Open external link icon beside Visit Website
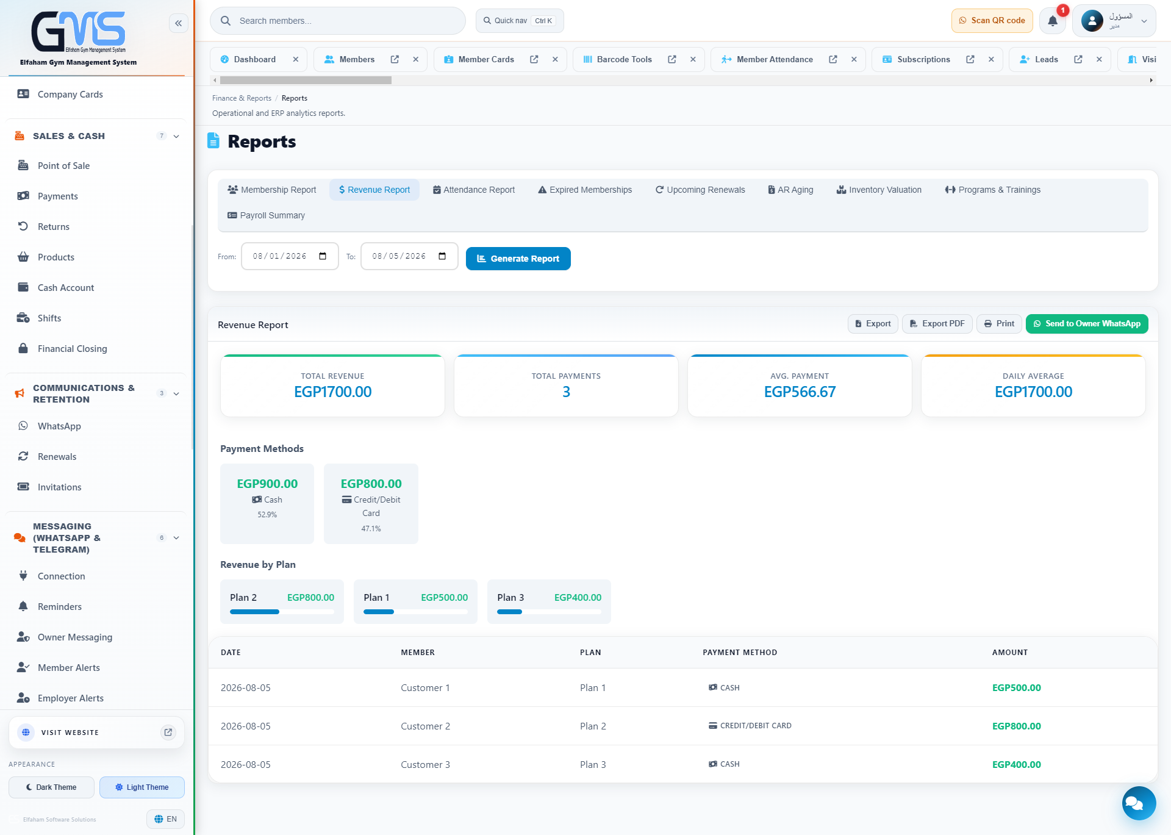 click(x=168, y=732)
